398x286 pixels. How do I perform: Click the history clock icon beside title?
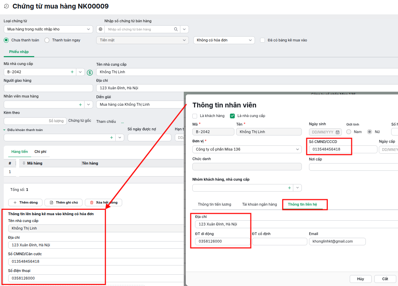click(x=7, y=6)
